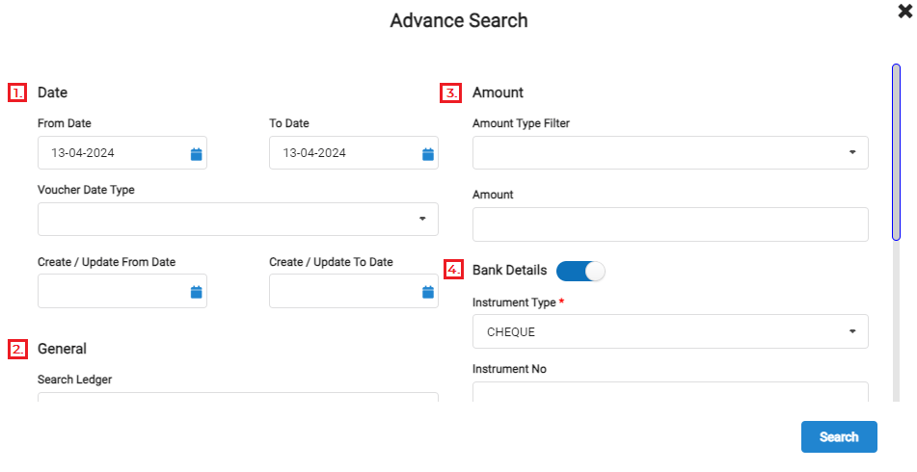Close the Advance Search dialog
This screenshot has height=472, width=917.
tap(904, 12)
